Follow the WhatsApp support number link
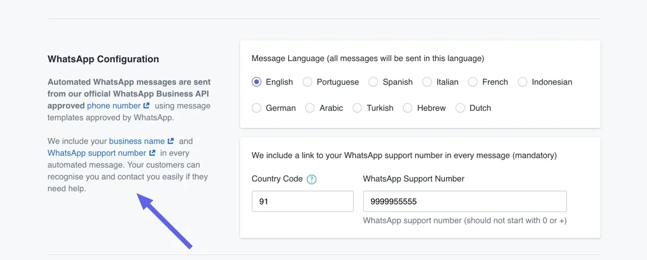This screenshot has width=647, height=260. pos(97,153)
